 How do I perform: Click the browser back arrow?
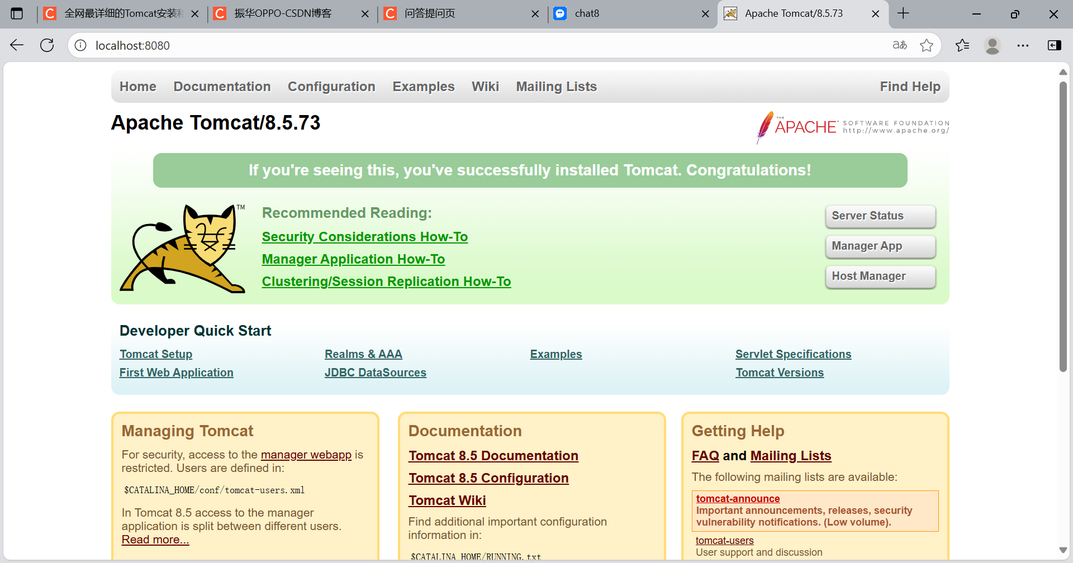tap(17, 45)
